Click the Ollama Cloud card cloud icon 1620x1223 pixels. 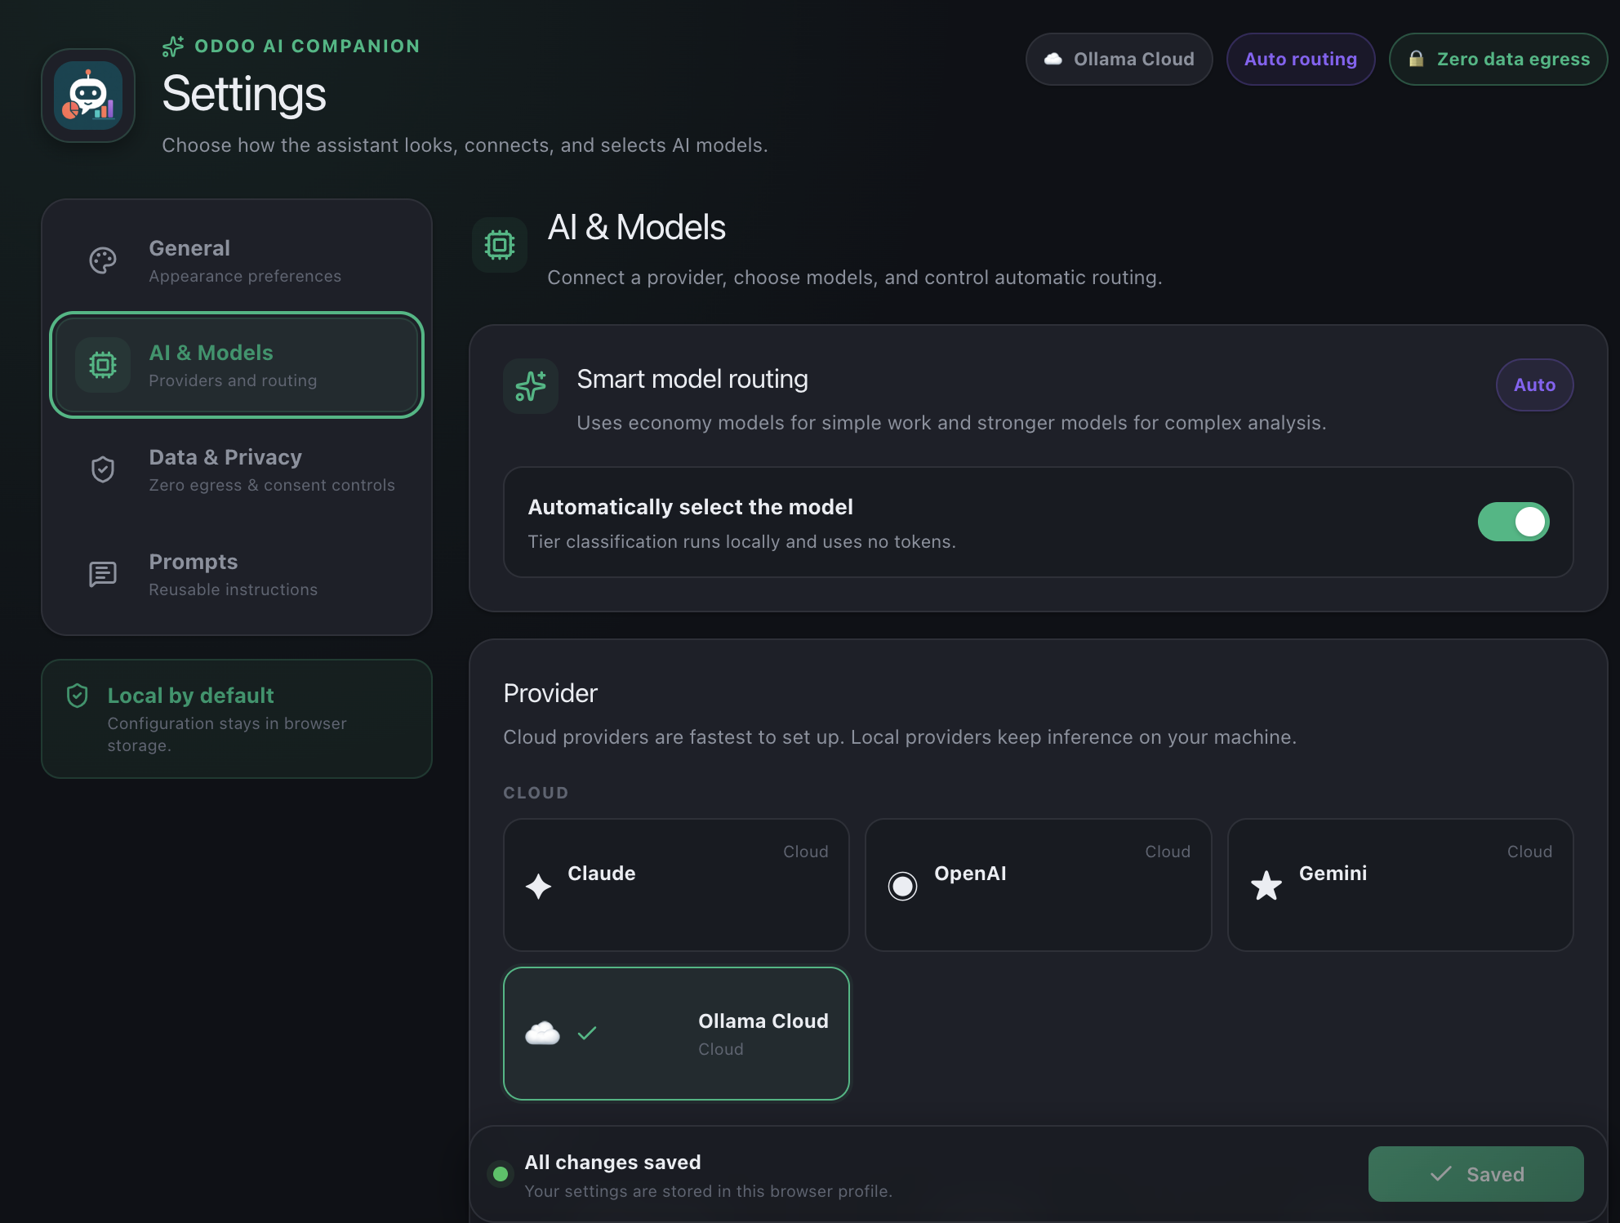point(543,1034)
